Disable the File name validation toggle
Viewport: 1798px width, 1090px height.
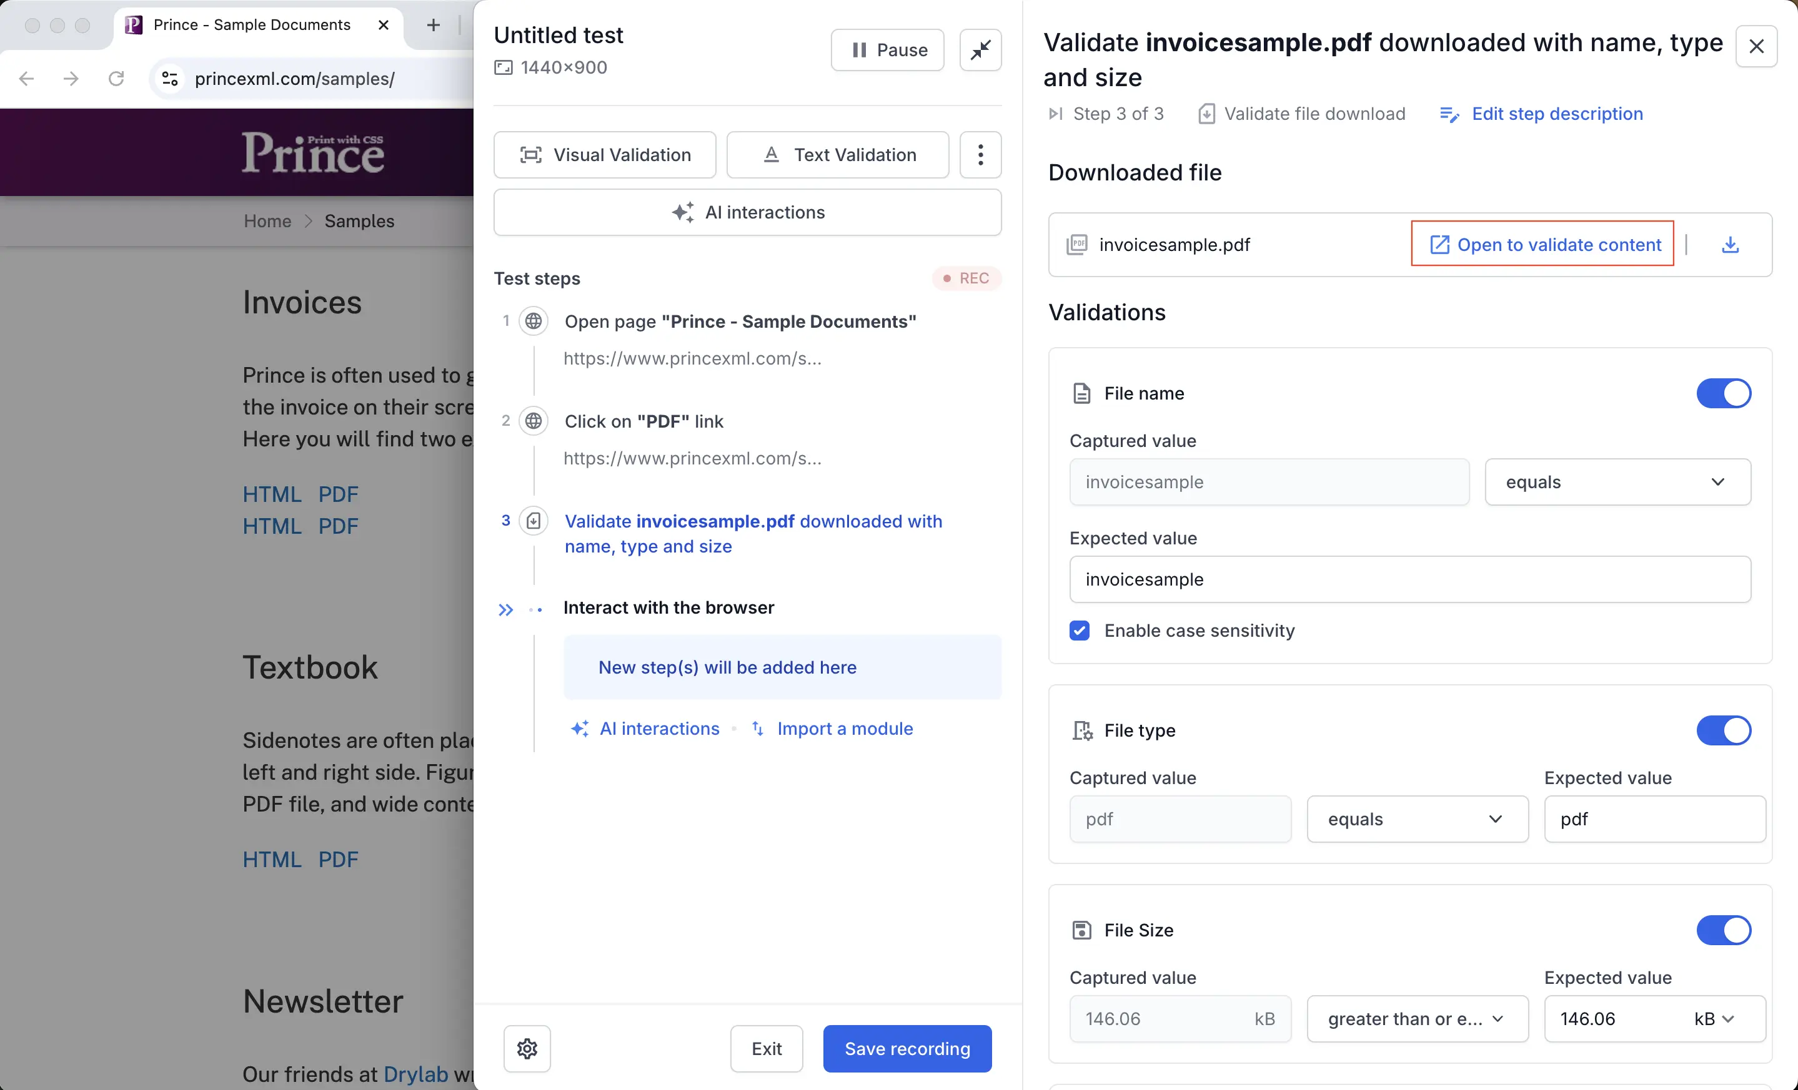point(1723,393)
